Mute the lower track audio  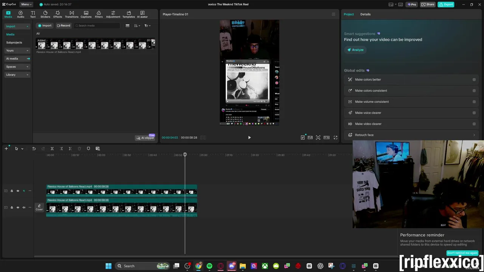pyautogui.click(x=24, y=207)
